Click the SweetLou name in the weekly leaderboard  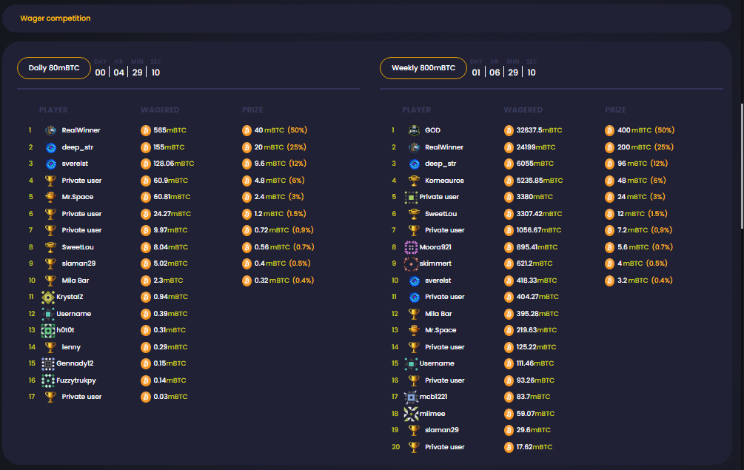click(x=440, y=214)
